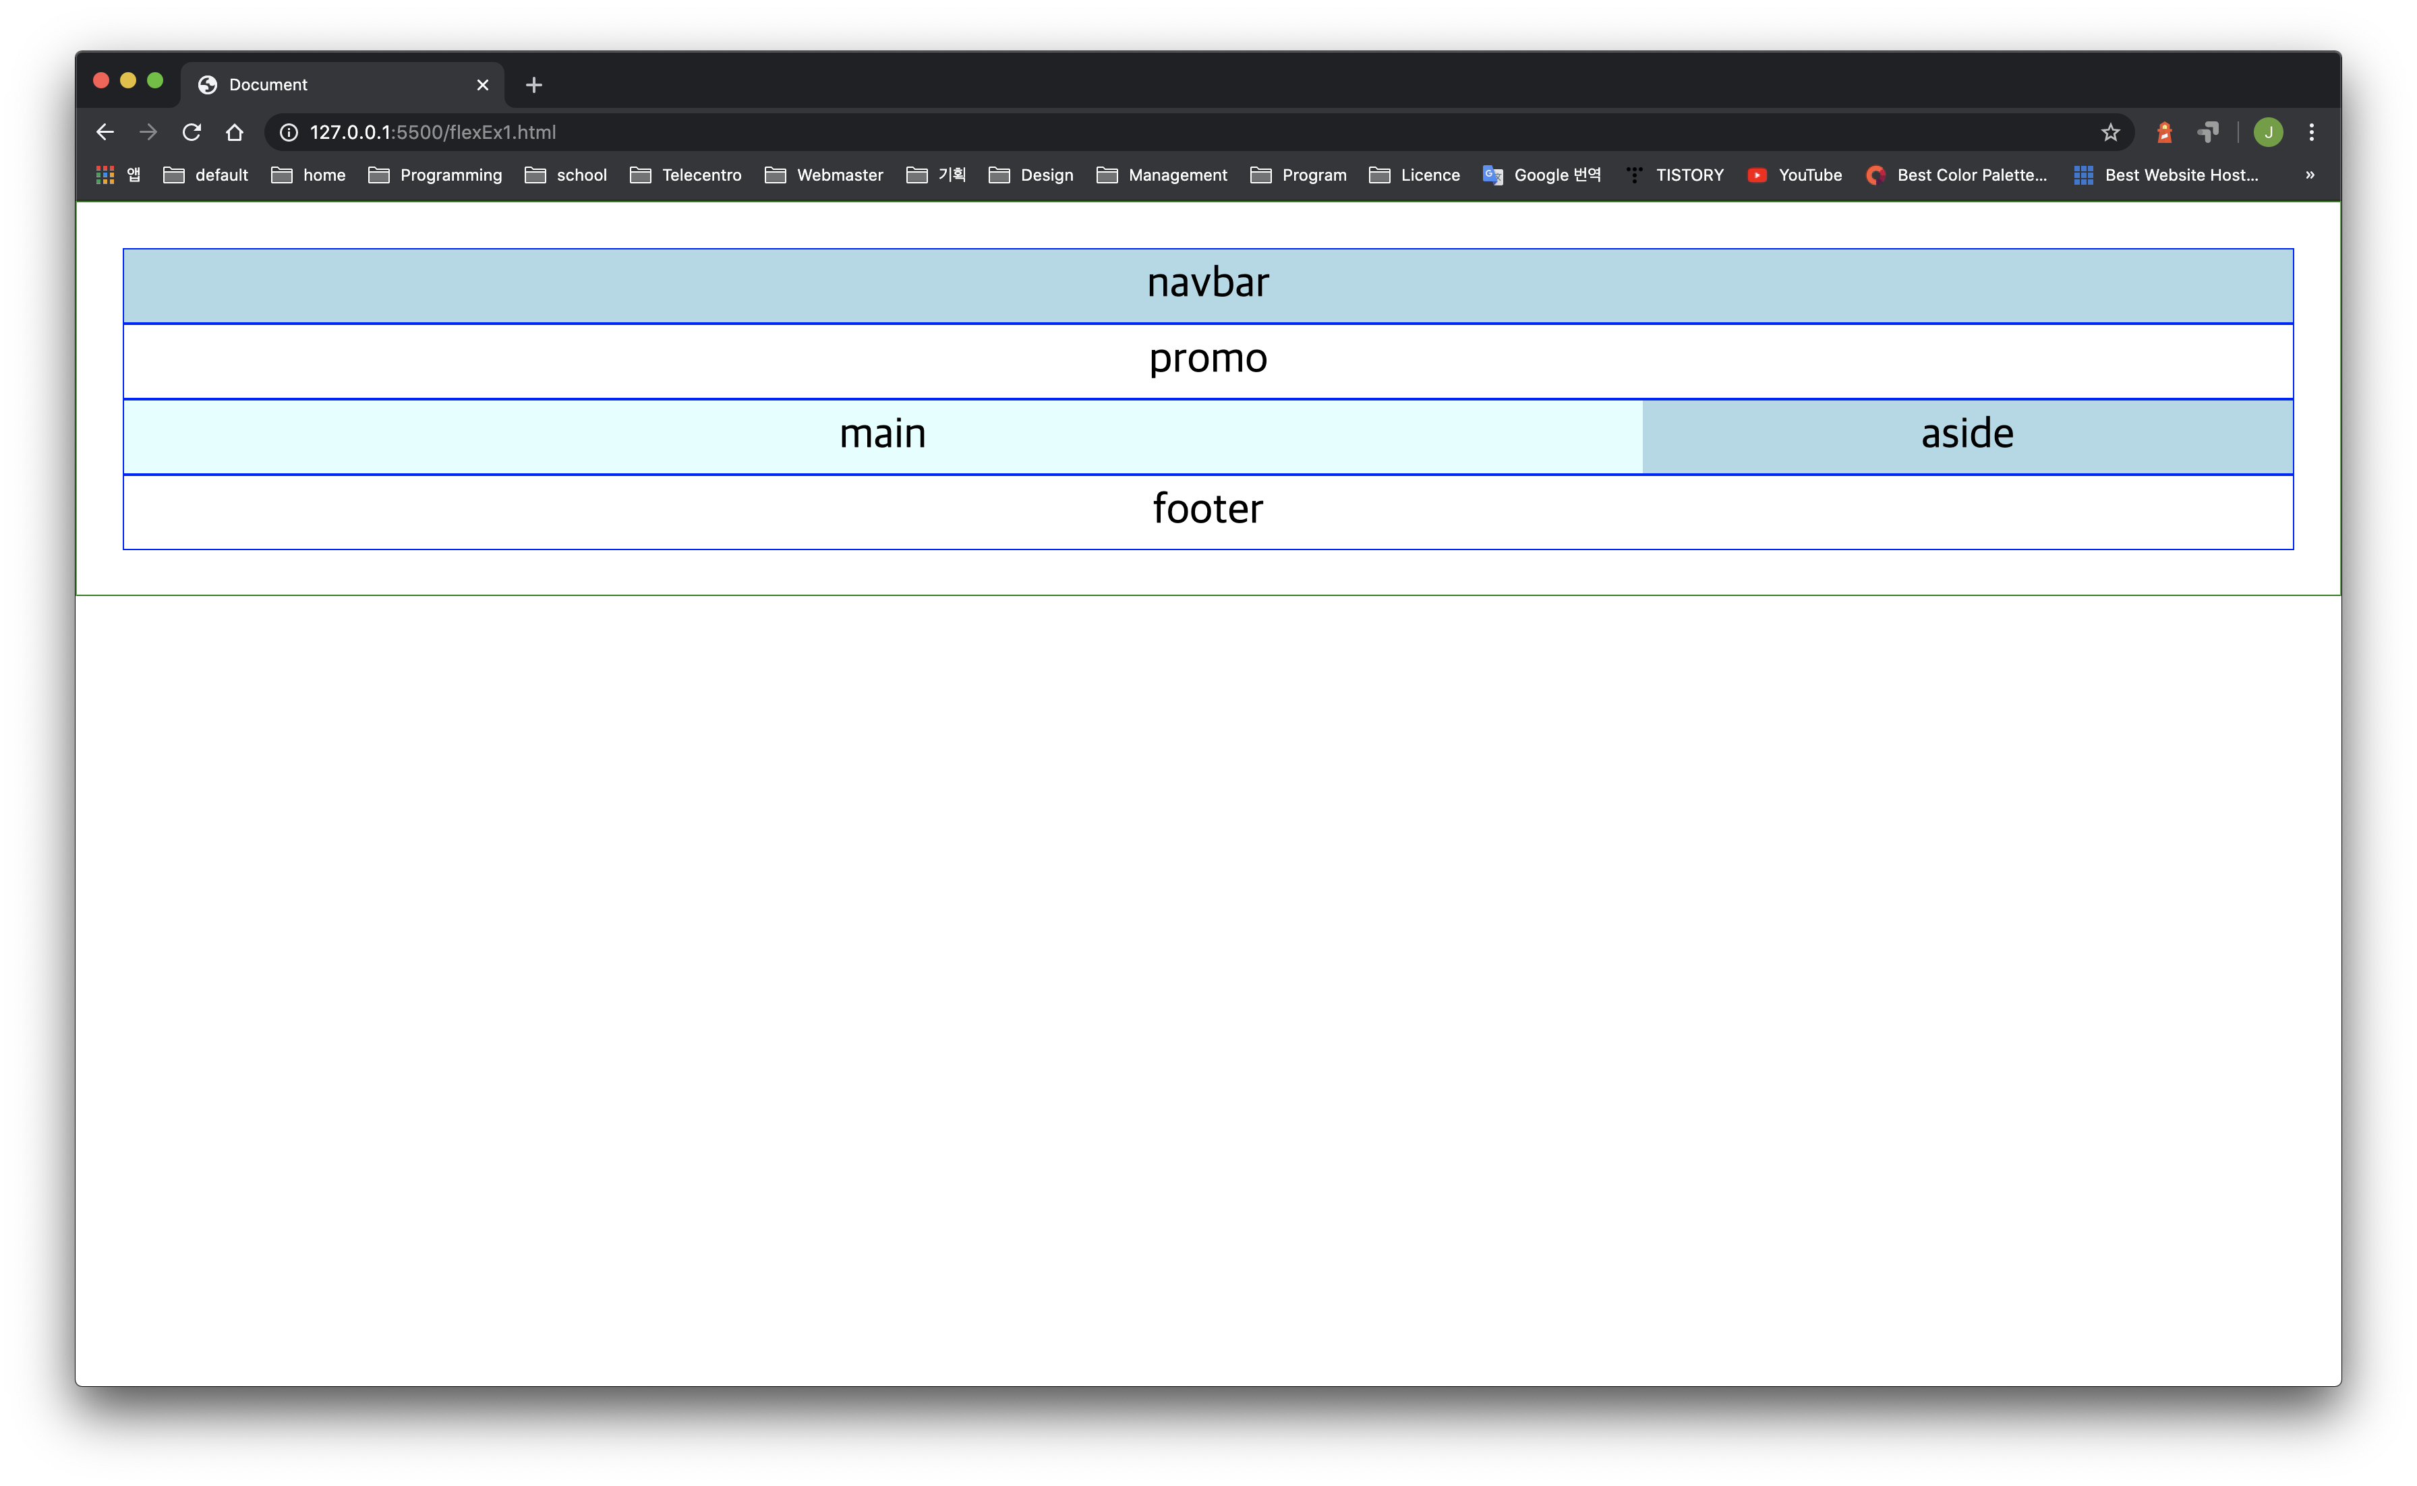Open the apps grid shortcut
Screen dimensions: 2417x1486
(x=105, y=175)
